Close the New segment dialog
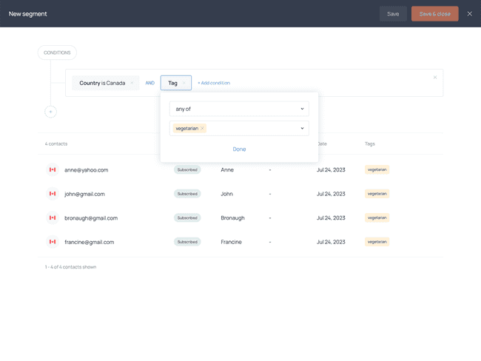The height and width of the screenshot is (361, 481). click(469, 13)
